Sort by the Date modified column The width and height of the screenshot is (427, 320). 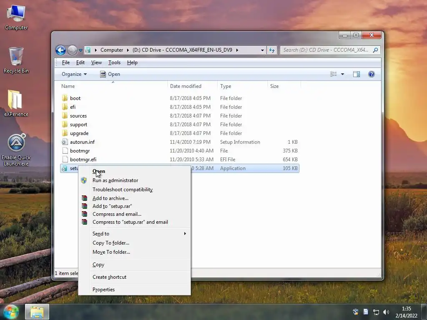192,86
